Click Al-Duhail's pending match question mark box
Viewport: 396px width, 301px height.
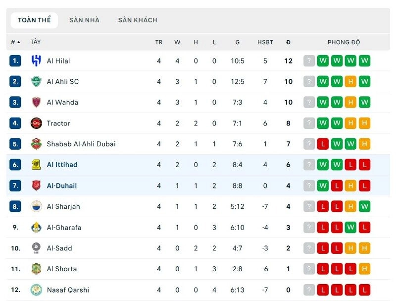tap(308, 185)
